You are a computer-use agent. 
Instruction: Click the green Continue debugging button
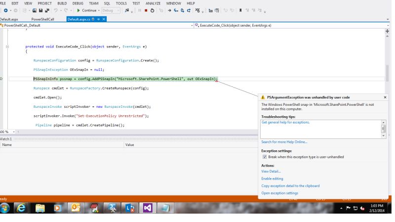(x=87, y=10)
